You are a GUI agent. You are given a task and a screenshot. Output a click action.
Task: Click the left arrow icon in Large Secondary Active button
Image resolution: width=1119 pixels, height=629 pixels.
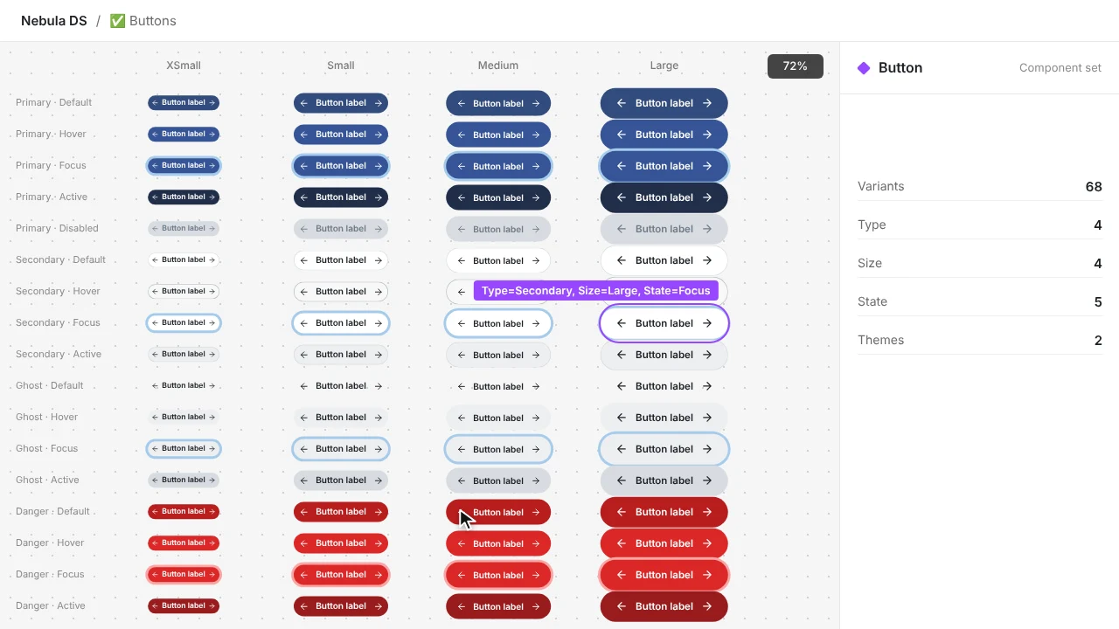click(622, 355)
